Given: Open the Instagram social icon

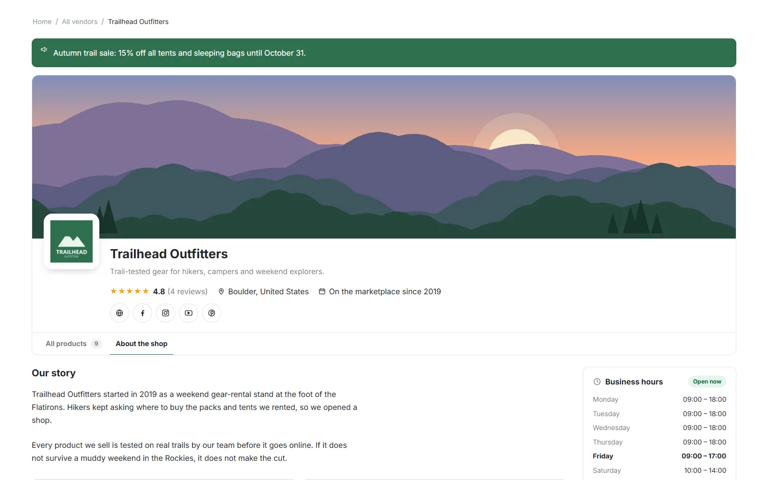Looking at the screenshot, I should [166, 313].
